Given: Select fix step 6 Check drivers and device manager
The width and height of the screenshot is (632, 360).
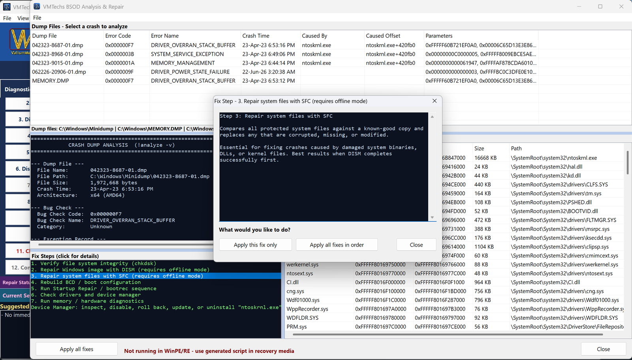Looking at the screenshot, I should tap(156, 295).
